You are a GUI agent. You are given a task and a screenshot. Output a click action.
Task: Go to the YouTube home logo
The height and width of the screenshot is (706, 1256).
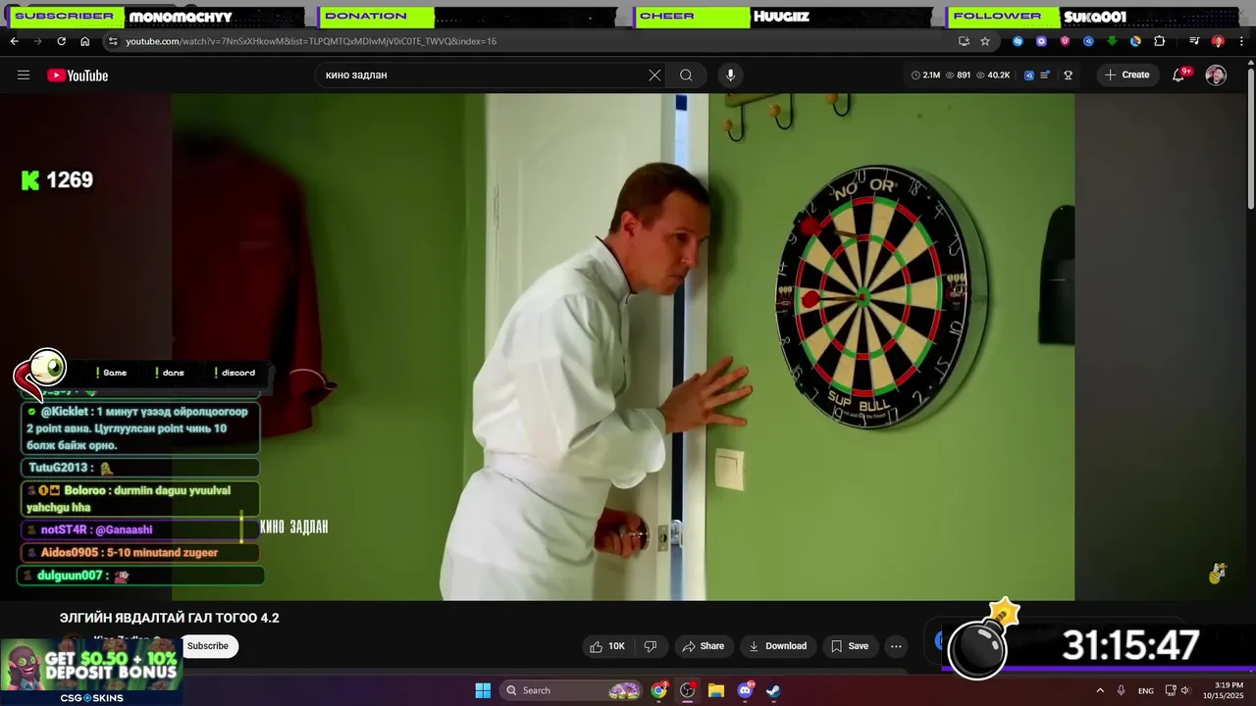[x=78, y=76]
